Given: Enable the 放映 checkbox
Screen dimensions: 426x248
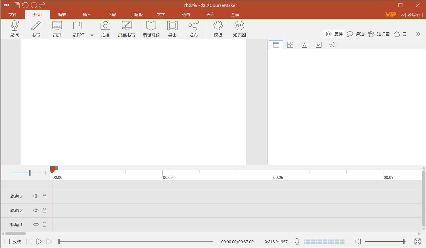Looking at the screenshot, I should coord(7,241).
